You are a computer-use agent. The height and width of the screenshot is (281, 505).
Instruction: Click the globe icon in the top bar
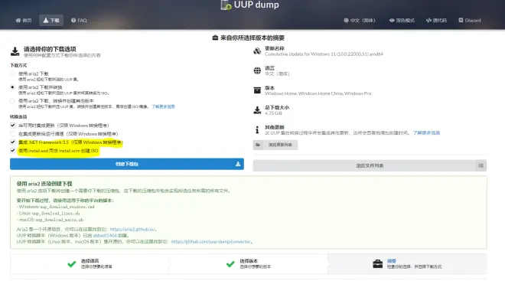pos(346,21)
